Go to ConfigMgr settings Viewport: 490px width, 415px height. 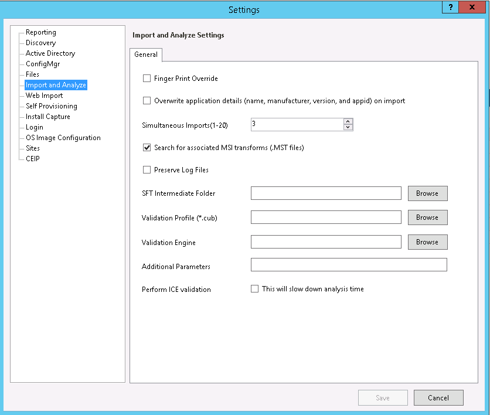pyautogui.click(x=43, y=64)
